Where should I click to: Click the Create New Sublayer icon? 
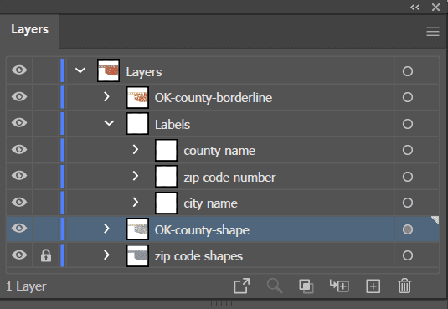pyautogui.click(x=339, y=286)
